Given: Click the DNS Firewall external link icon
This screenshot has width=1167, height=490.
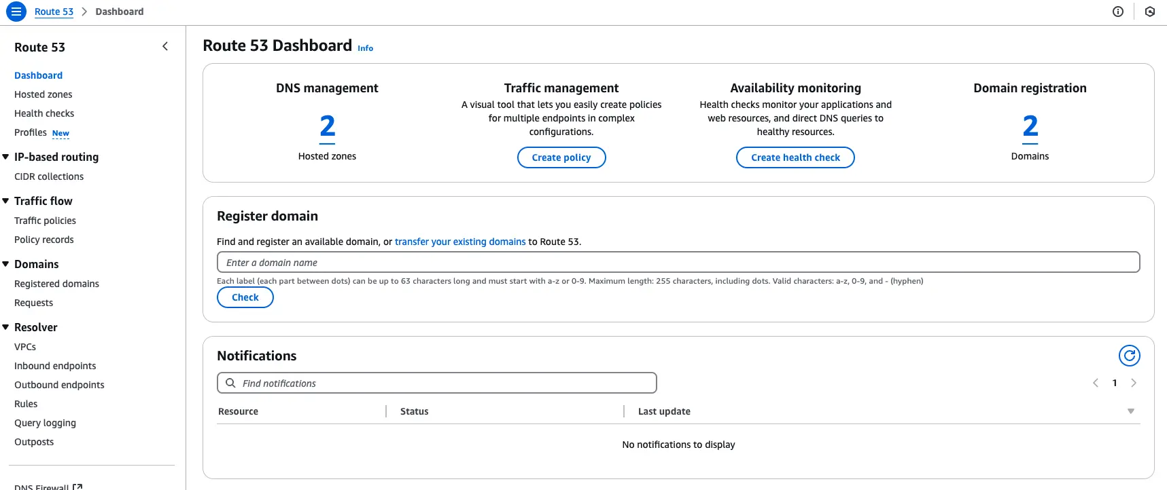Looking at the screenshot, I should 77,487.
